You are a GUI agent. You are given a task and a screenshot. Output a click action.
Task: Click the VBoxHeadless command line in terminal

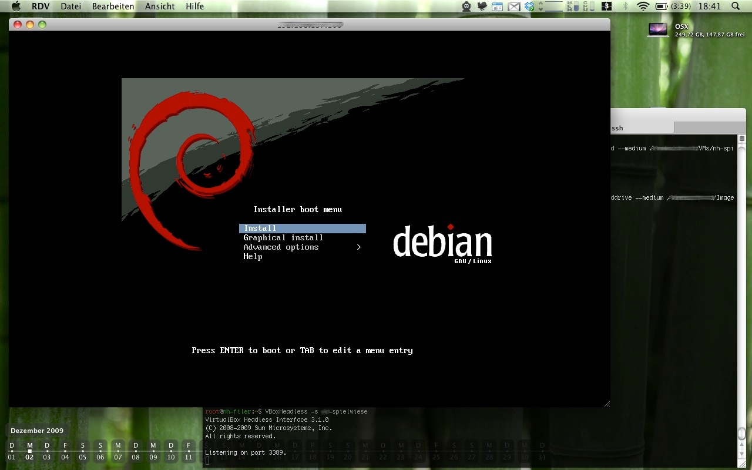(x=286, y=411)
